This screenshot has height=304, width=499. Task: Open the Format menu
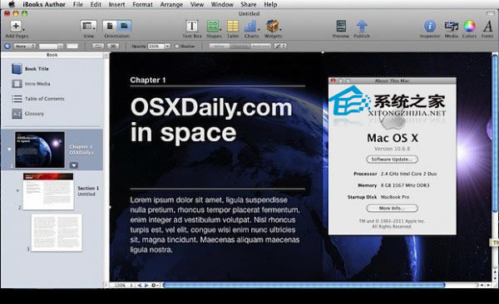click(x=142, y=4)
